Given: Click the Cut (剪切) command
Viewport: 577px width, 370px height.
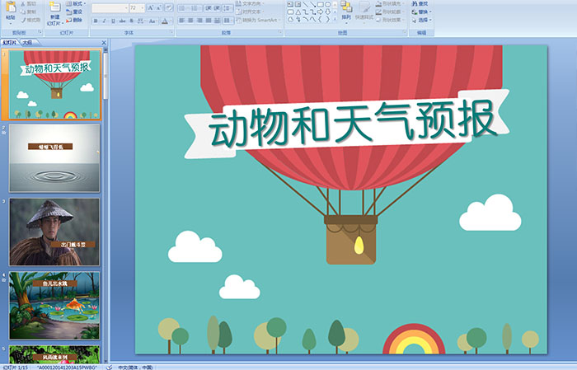Looking at the screenshot, I should 28,3.
